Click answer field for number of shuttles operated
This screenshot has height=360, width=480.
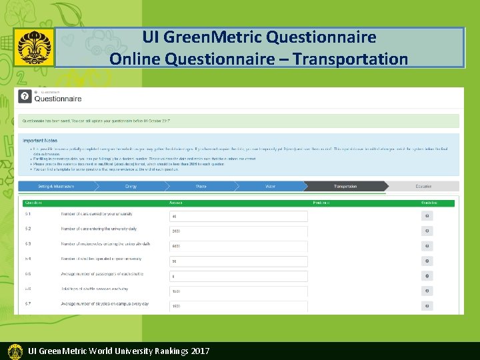tap(239, 261)
